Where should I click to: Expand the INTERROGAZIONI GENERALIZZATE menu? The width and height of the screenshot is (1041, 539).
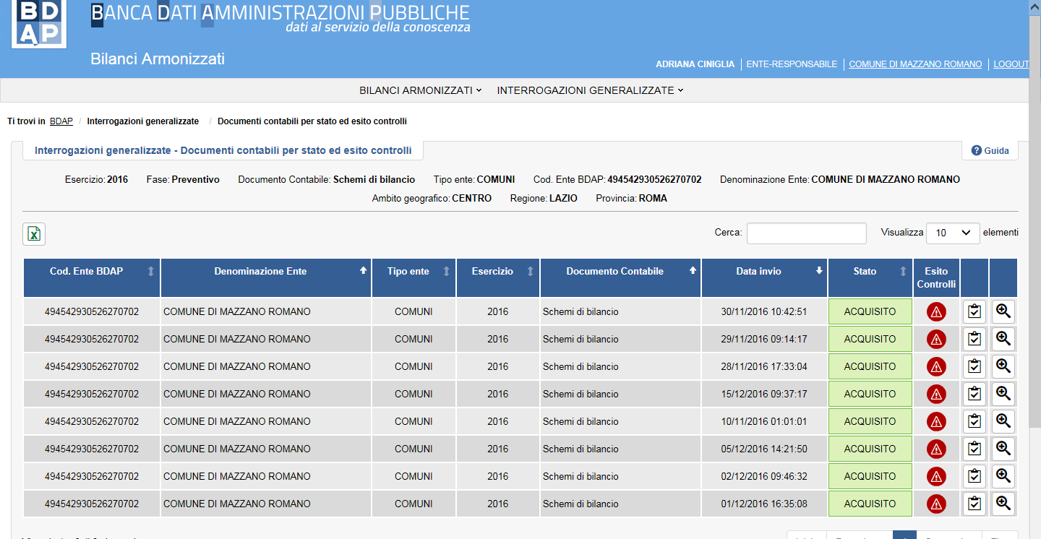(x=590, y=90)
